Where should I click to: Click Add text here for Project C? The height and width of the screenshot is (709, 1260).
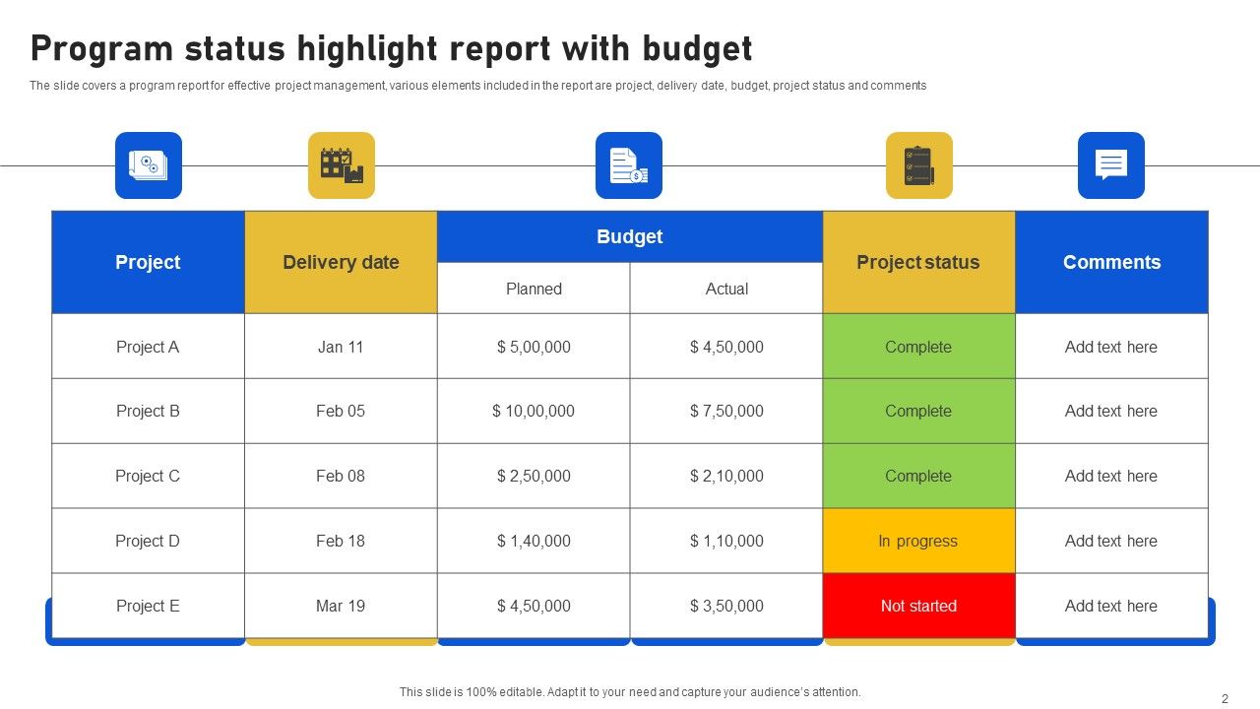pos(1111,476)
